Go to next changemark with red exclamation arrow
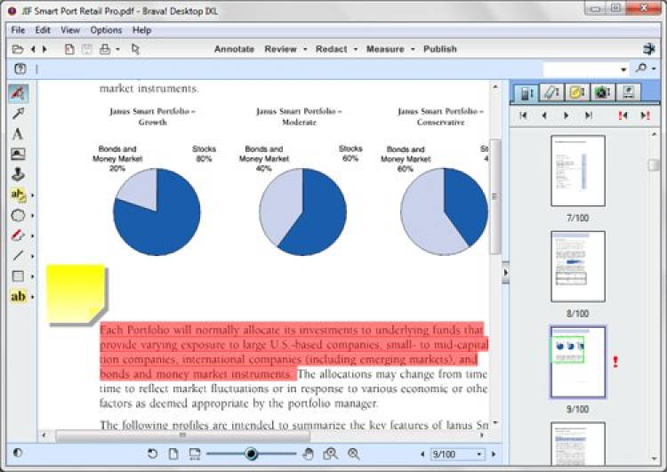 pos(646,116)
